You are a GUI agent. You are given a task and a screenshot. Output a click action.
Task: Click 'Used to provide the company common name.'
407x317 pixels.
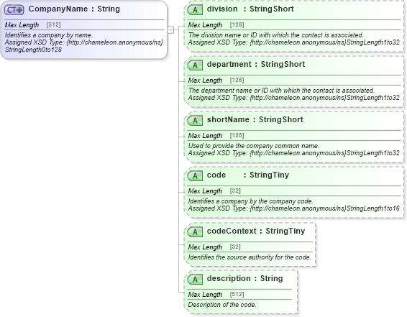(253, 146)
